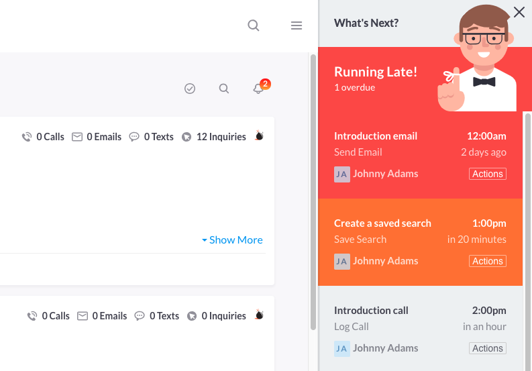
Task: Open the top header search icon
Action: (x=254, y=25)
